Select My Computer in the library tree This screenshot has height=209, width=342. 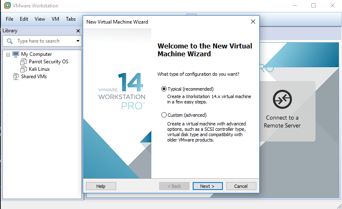[x=36, y=54]
